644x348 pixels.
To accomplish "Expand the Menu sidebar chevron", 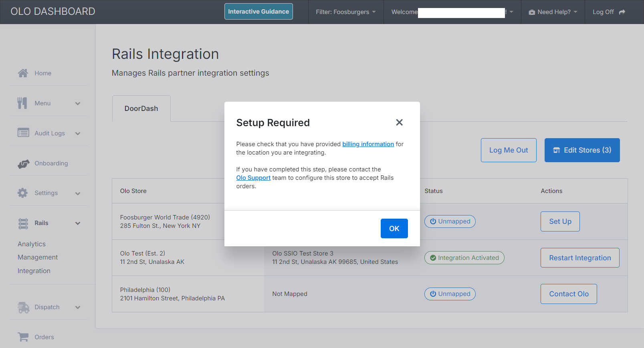I will (x=78, y=103).
